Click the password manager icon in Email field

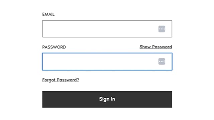[162, 29]
